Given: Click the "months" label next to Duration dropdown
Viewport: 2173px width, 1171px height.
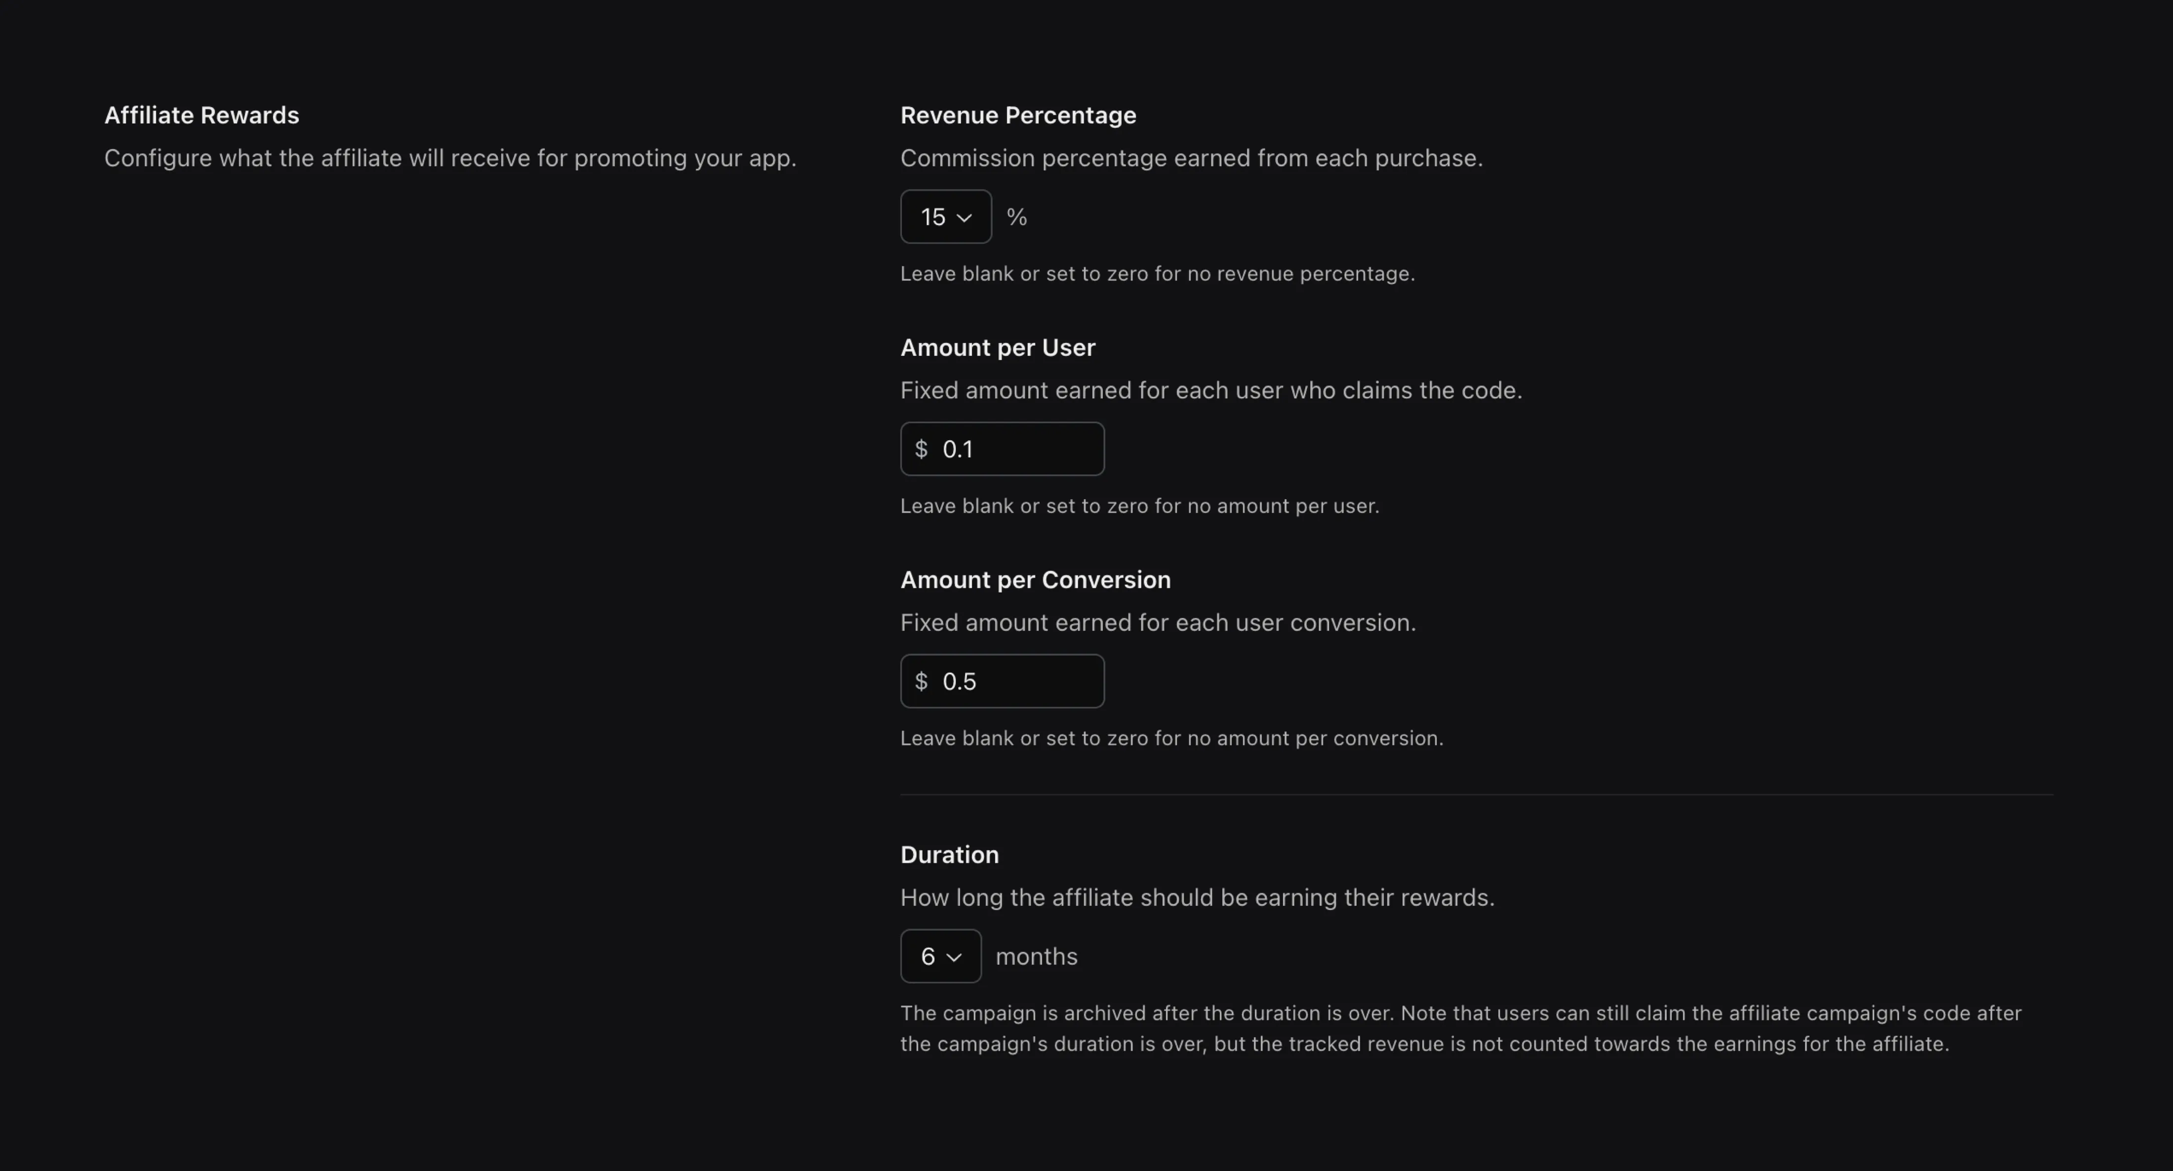Looking at the screenshot, I should point(1036,956).
